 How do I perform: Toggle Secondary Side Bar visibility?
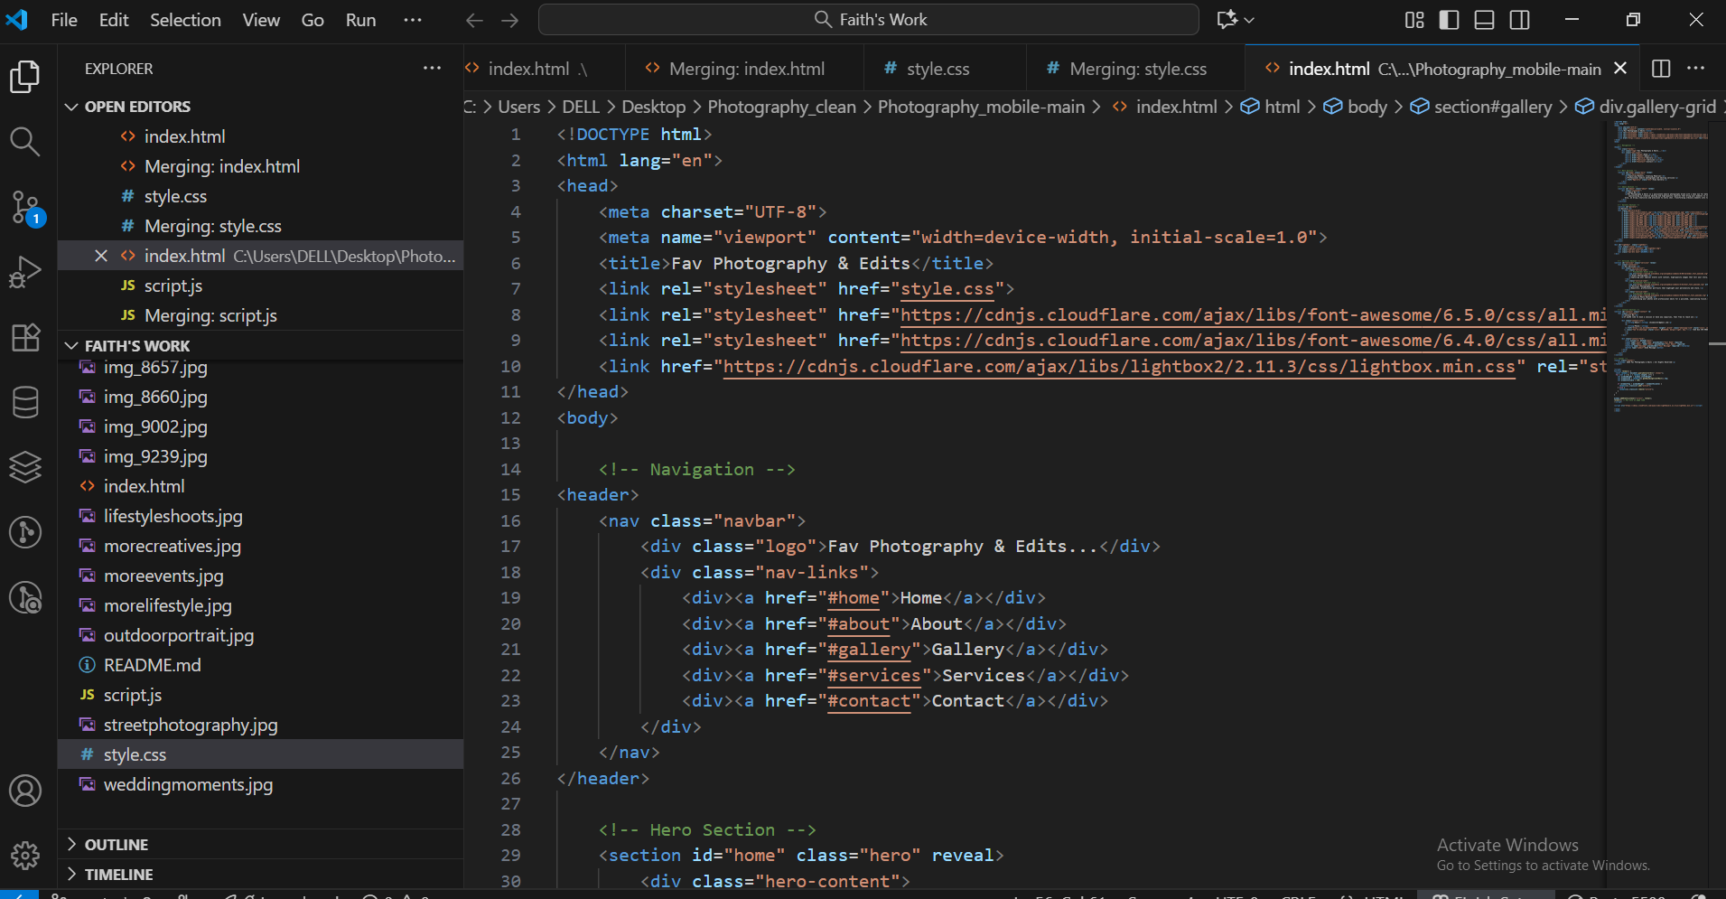click(x=1520, y=20)
